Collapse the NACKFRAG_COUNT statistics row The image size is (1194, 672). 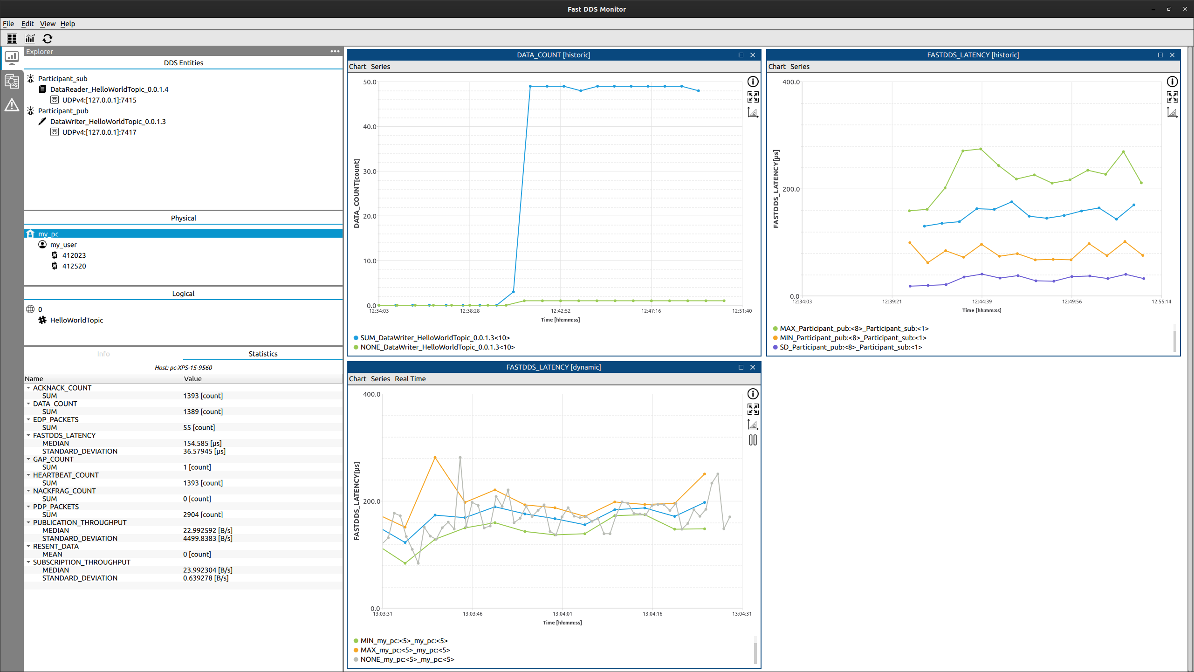click(28, 491)
